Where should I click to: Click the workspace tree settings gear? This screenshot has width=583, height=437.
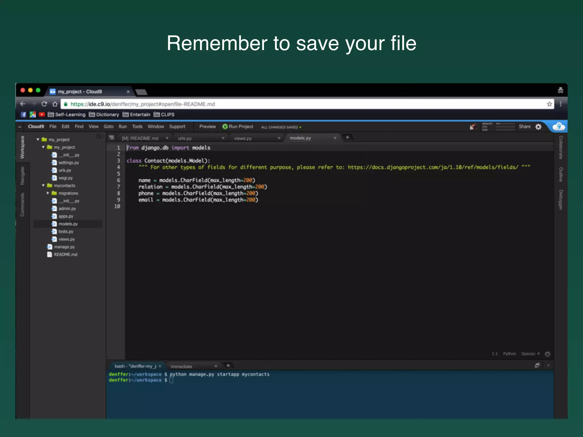coord(99,137)
